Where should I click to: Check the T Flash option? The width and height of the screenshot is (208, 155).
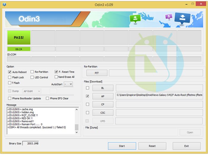(x=10, y=83)
